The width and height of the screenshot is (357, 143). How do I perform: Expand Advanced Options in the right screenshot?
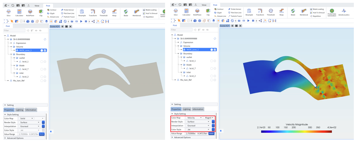point(182,137)
